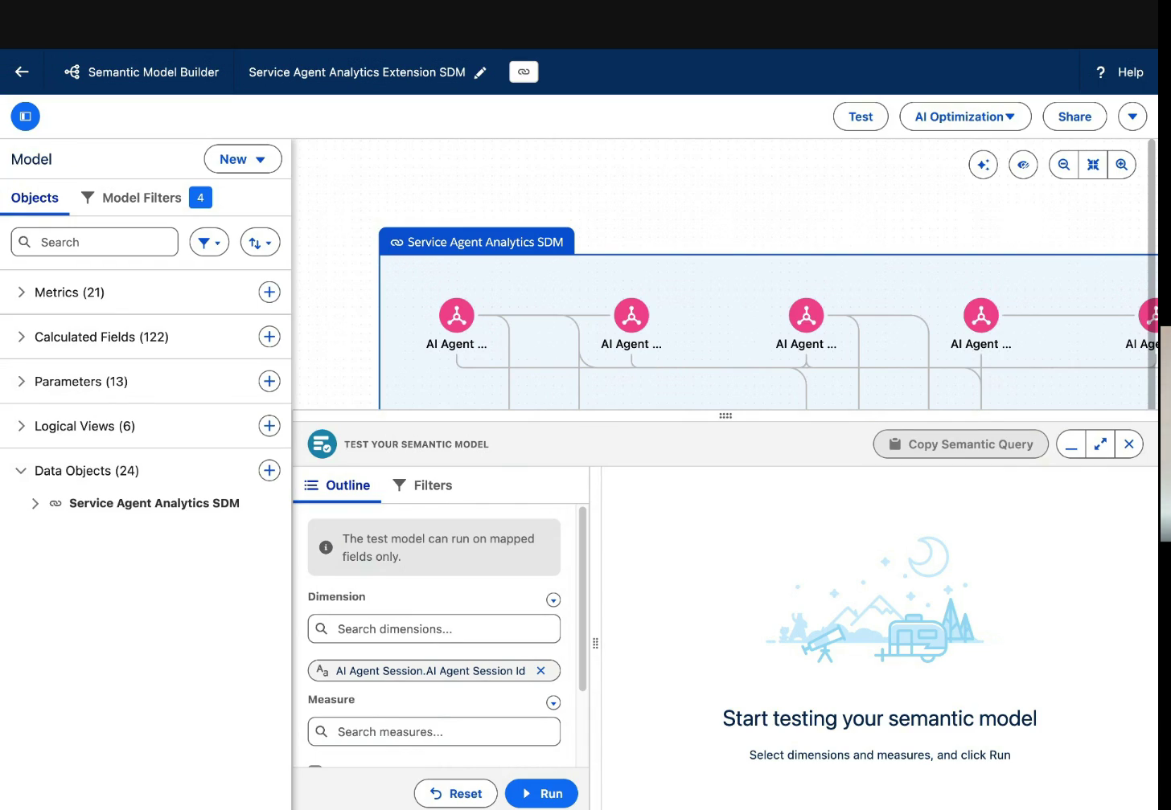Screen dimensions: 1171x810
Task: Expand the test panel to full size
Action: [x=1100, y=444]
